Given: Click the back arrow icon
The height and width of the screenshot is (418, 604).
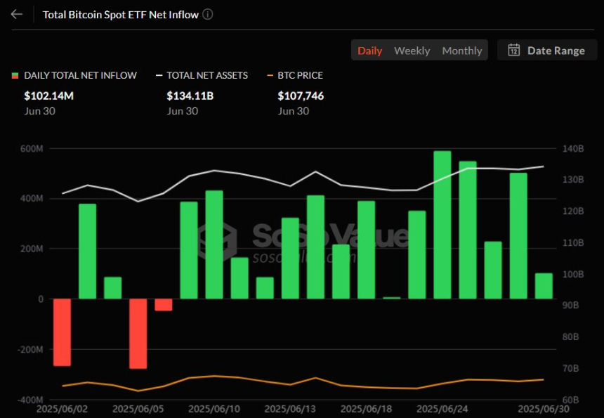Looking at the screenshot, I should click(x=17, y=14).
